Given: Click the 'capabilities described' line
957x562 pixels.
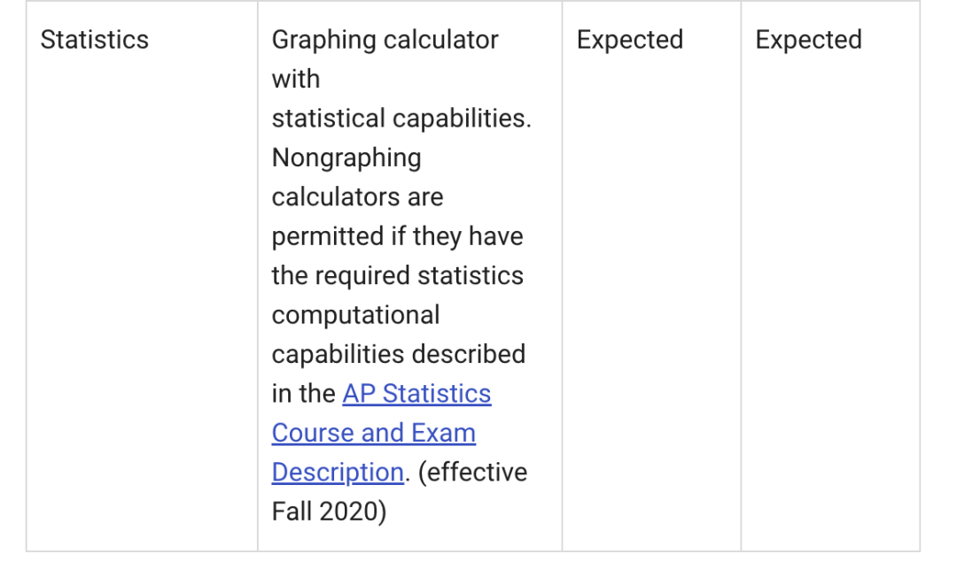Looking at the screenshot, I should click(399, 354).
